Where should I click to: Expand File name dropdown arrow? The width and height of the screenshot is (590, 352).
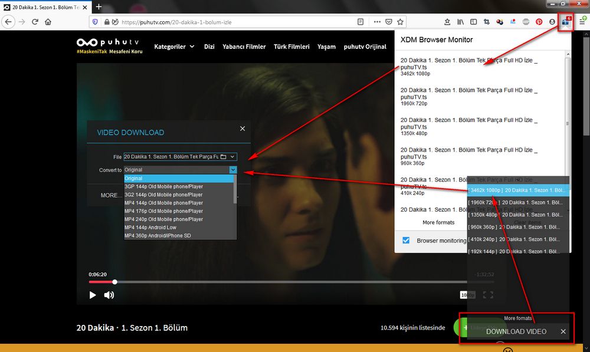(232, 156)
